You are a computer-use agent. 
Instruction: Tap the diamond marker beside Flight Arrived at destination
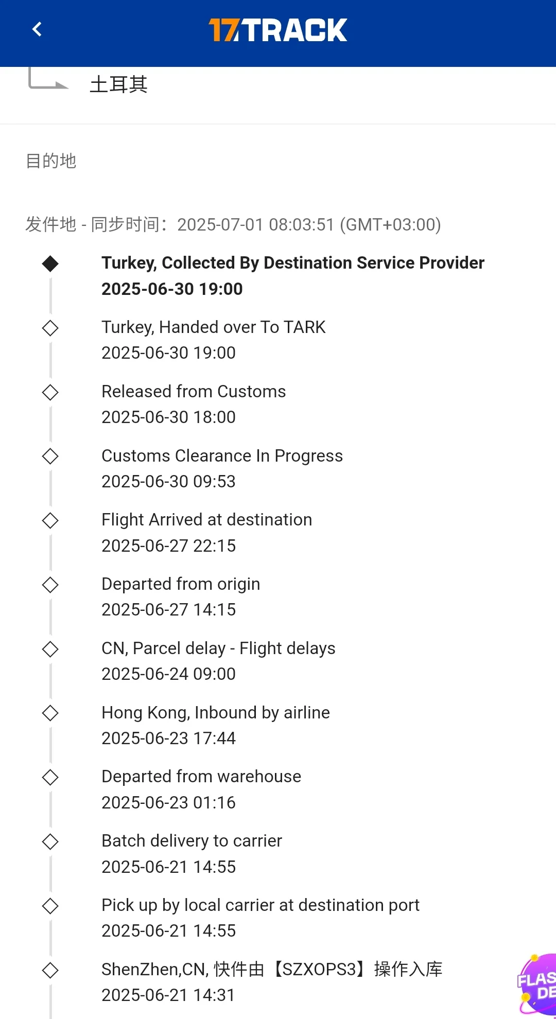pyautogui.click(x=50, y=520)
